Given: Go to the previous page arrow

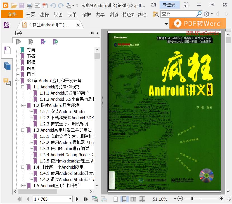Looking at the screenshot, I should tap(28, 199).
